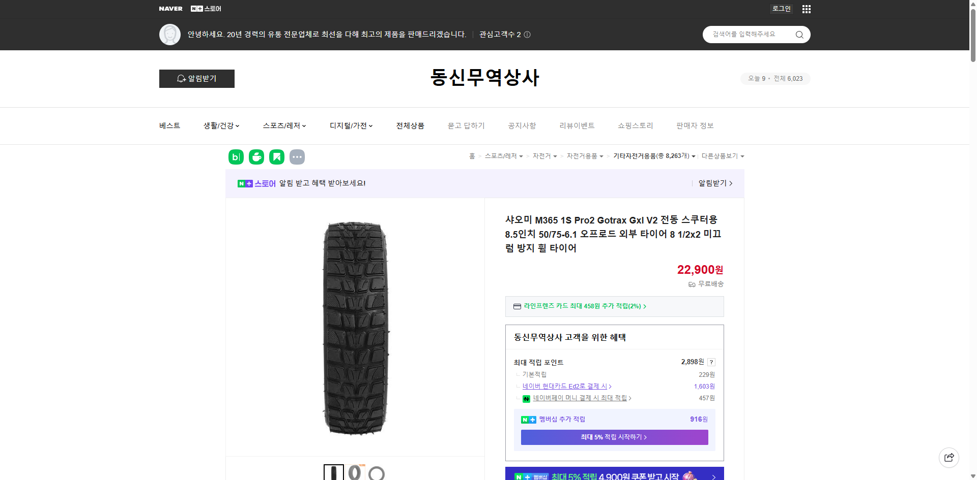Expand the 다른상품보기 breadcrumb dropdown
The image size is (977, 480).
click(x=723, y=156)
